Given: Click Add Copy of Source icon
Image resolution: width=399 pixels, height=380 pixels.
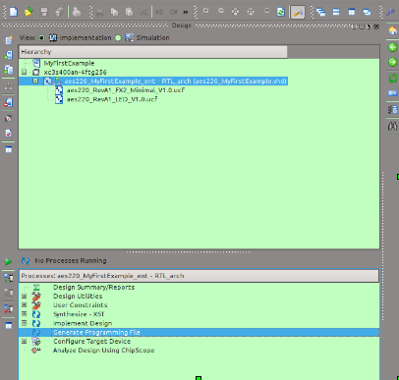Looking at the screenshot, I should click(x=9, y=70).
